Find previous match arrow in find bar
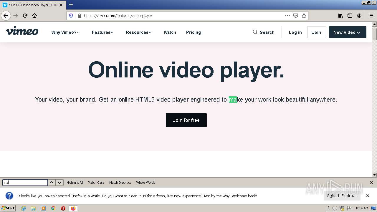 52,183
